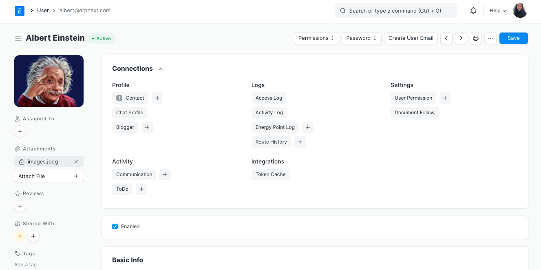Image resolution: width=541 pixels, height=270 pixels.
Task: Click the Contact count badge
Action: click(119, 98)
